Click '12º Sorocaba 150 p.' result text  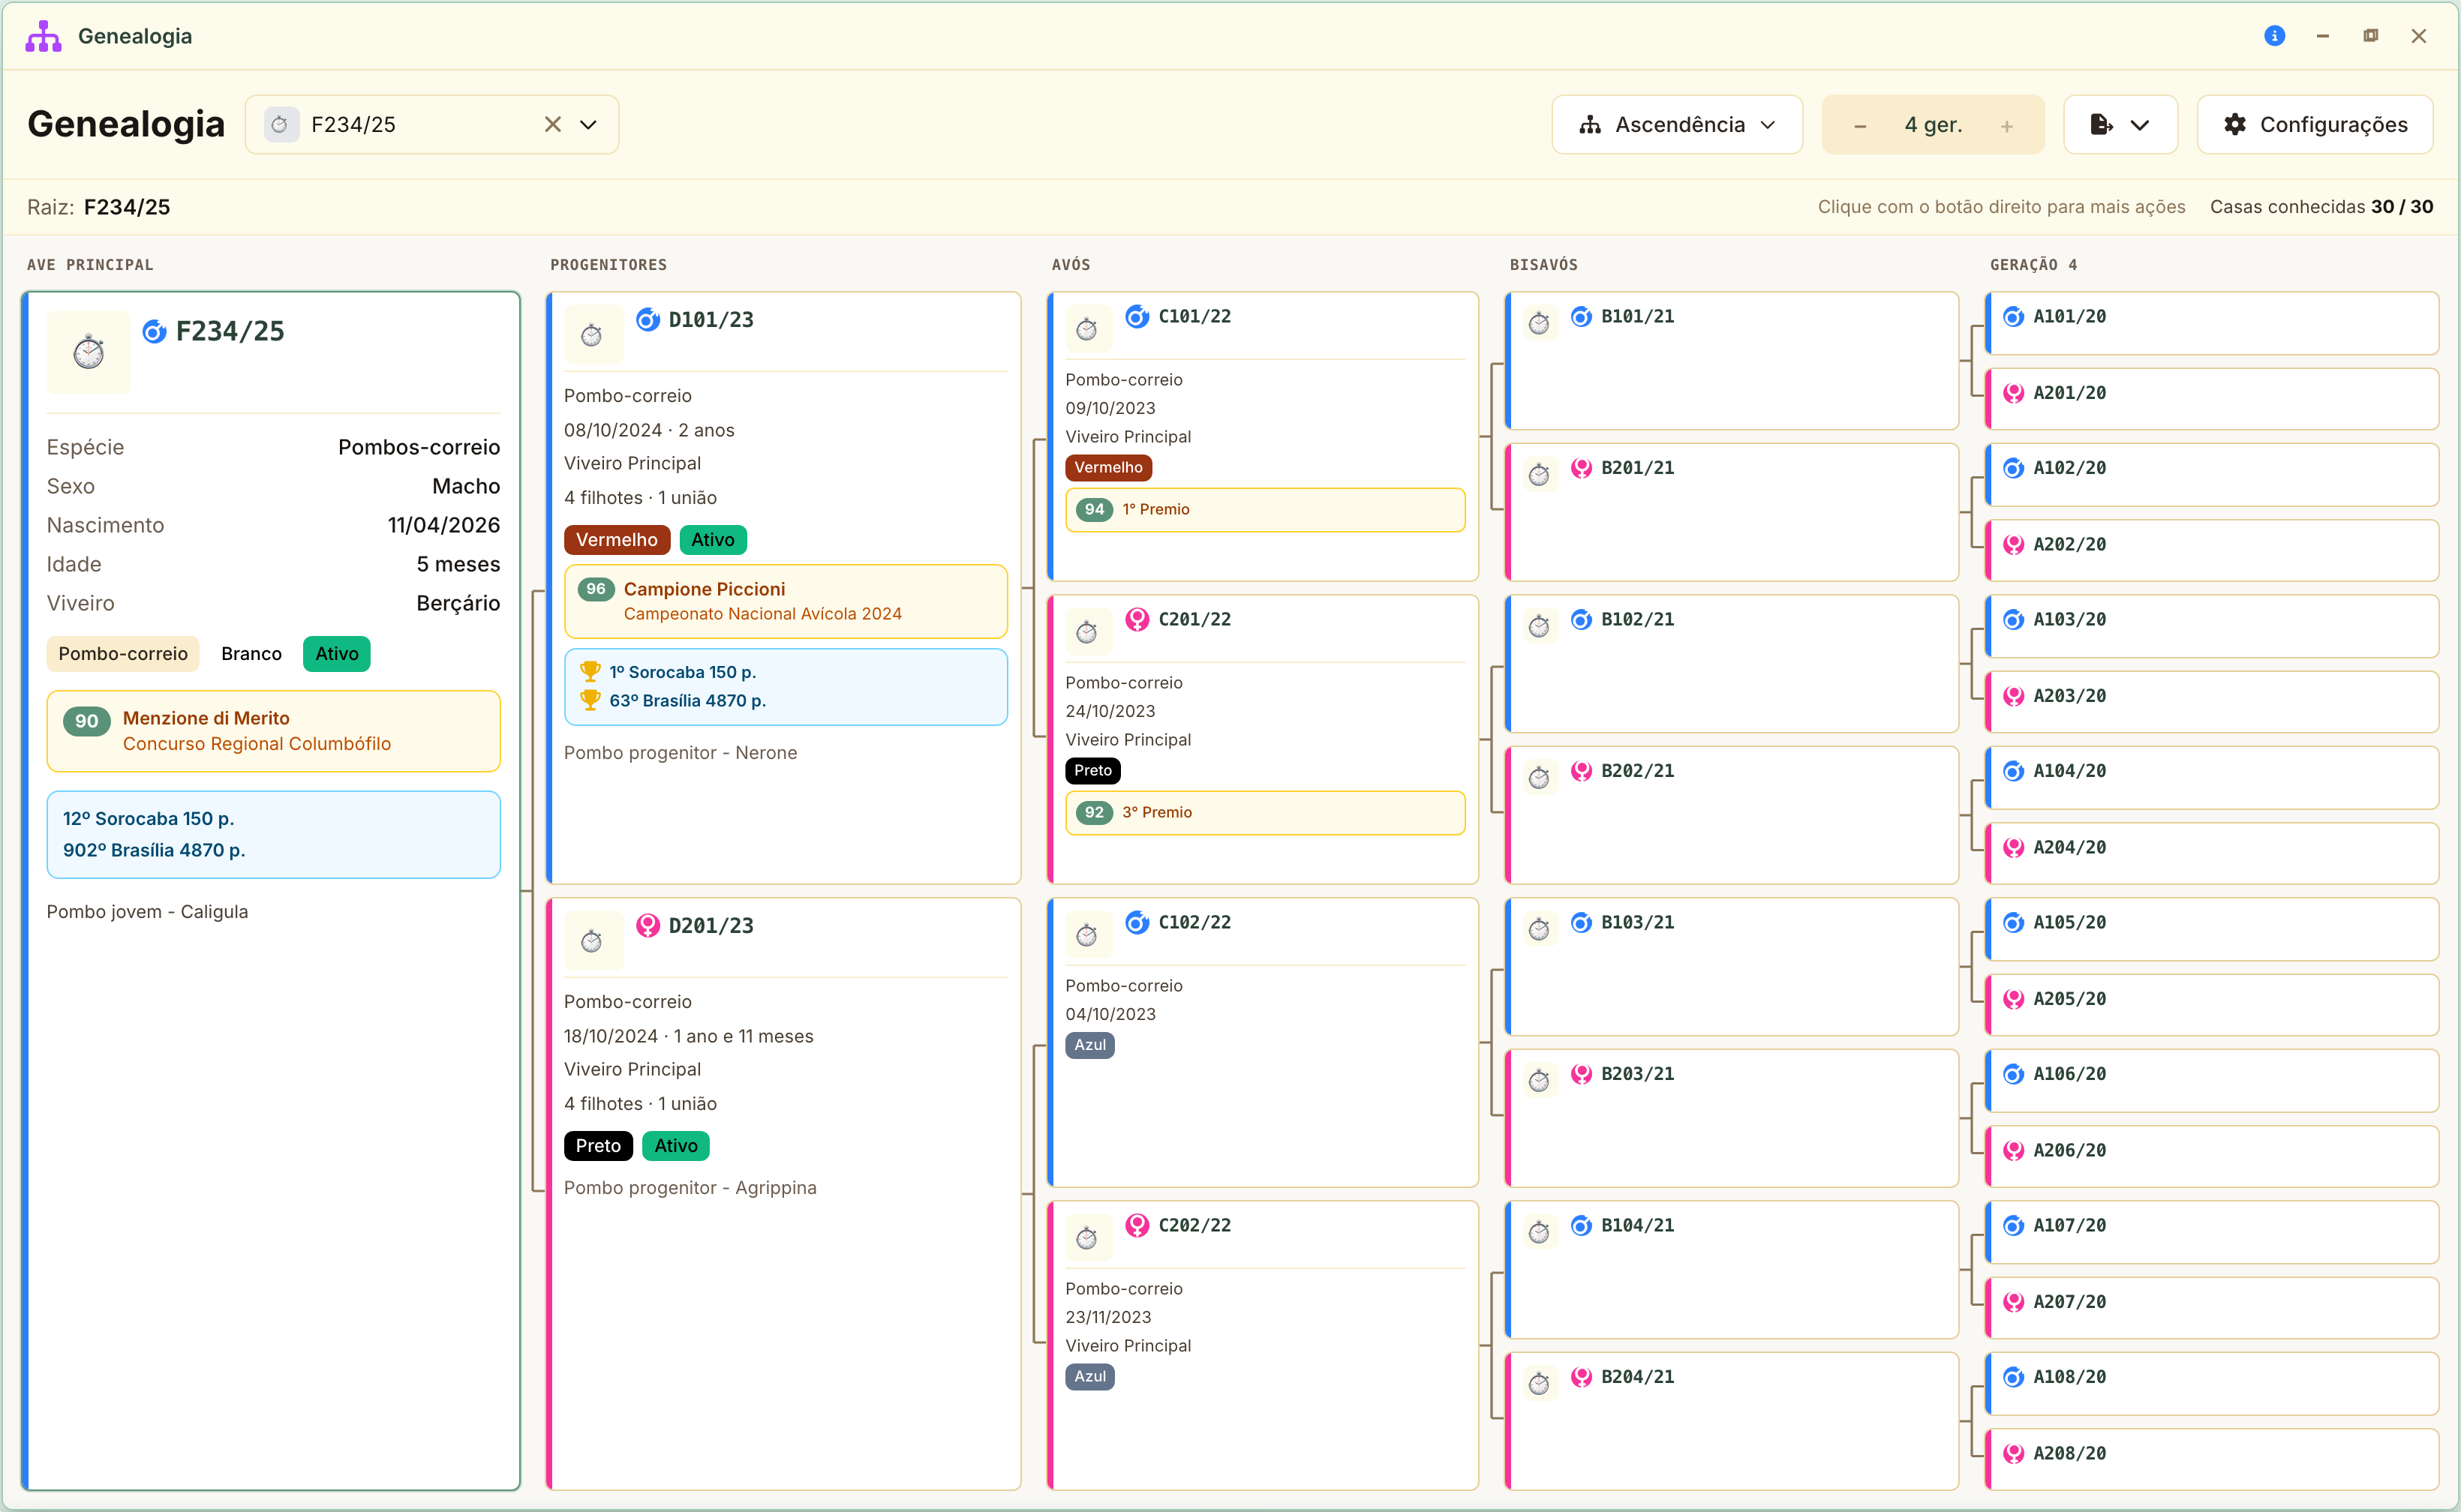[148, 818]
